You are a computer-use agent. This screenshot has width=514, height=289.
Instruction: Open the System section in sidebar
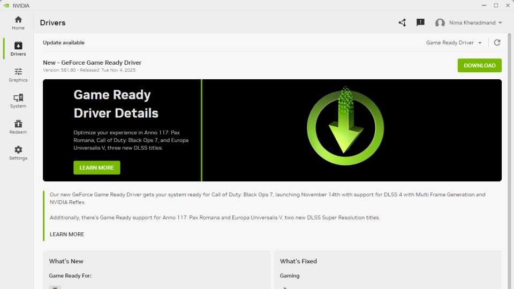click(18, 101)
